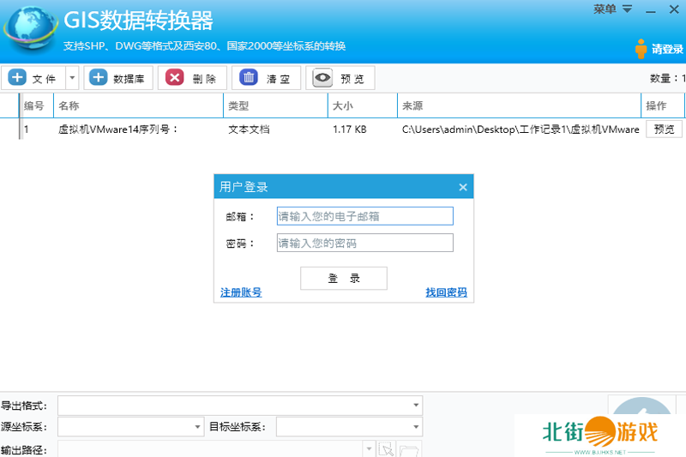Click the 请登录 user login icon
The width and height of the screenshot is (686, 457).
coord(641,49)
